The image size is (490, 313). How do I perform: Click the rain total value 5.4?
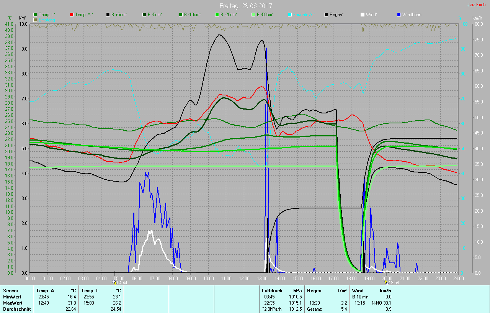point(344,309)
